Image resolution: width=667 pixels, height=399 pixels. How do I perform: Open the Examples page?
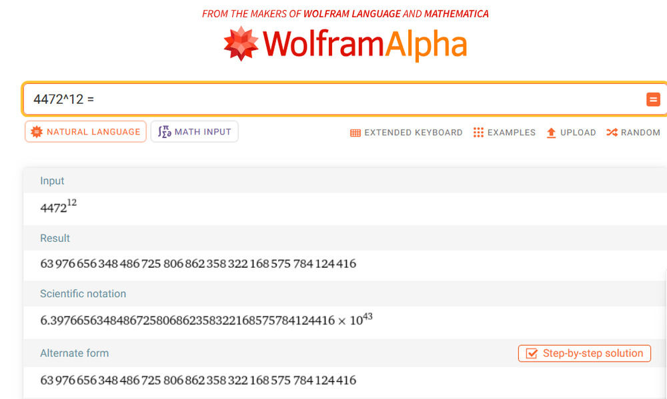point(504,133)
